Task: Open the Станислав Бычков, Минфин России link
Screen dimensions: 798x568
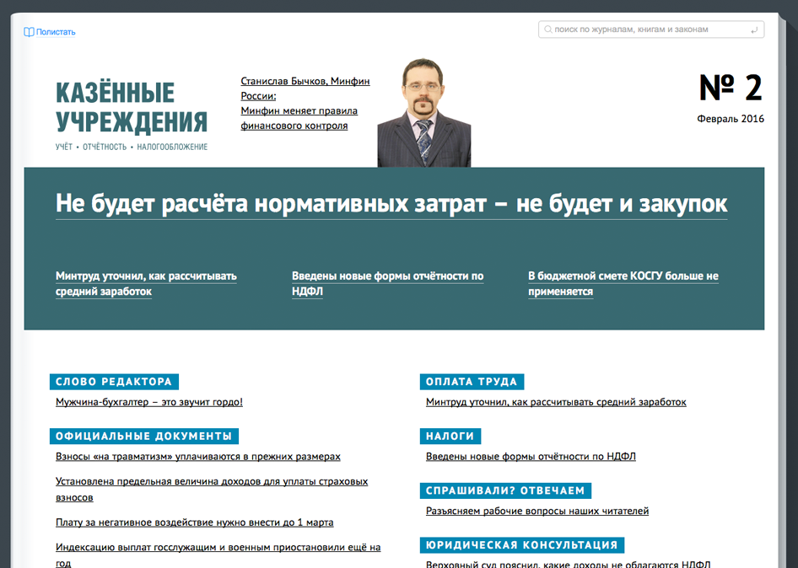Action: 305,88
